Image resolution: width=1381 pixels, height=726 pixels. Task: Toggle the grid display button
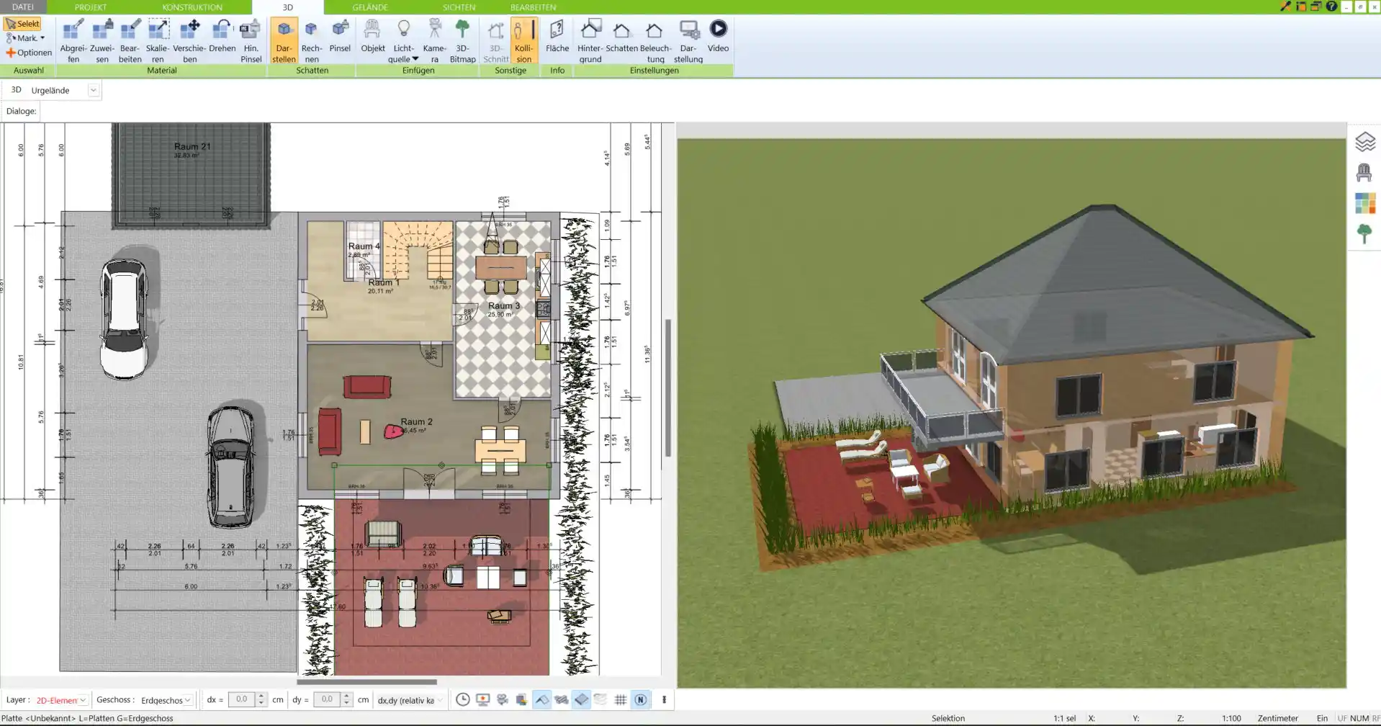point(621,699)
